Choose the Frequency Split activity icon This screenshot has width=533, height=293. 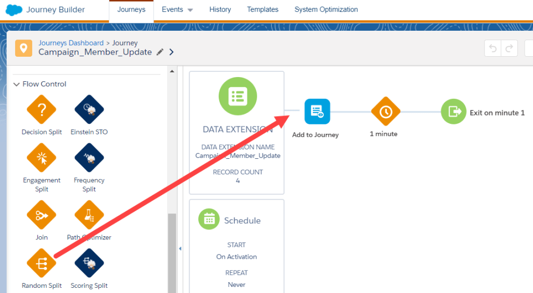[x=89, y=158]
